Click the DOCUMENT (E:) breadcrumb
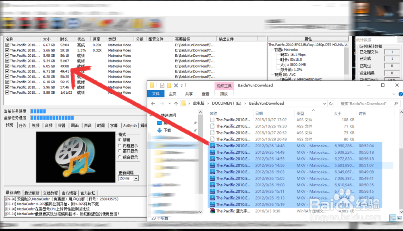The height and width of the screenshot is (231, 403). coord(226,103)
